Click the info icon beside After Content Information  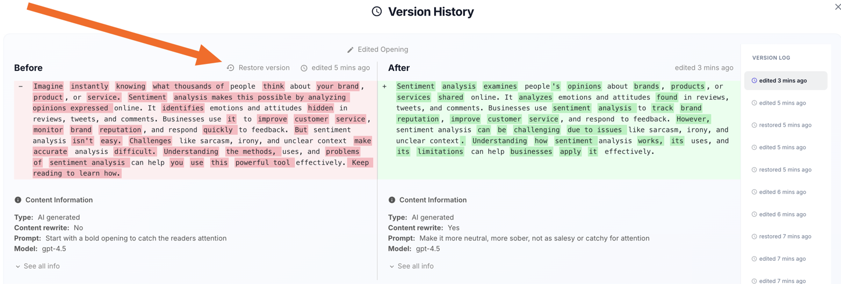click(x=392, y=200)
